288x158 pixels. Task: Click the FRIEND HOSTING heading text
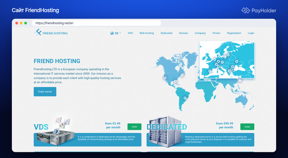(57, 61)
